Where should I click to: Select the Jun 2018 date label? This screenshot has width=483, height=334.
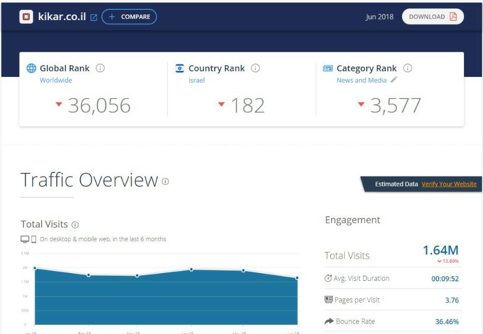tap(379, 17)
